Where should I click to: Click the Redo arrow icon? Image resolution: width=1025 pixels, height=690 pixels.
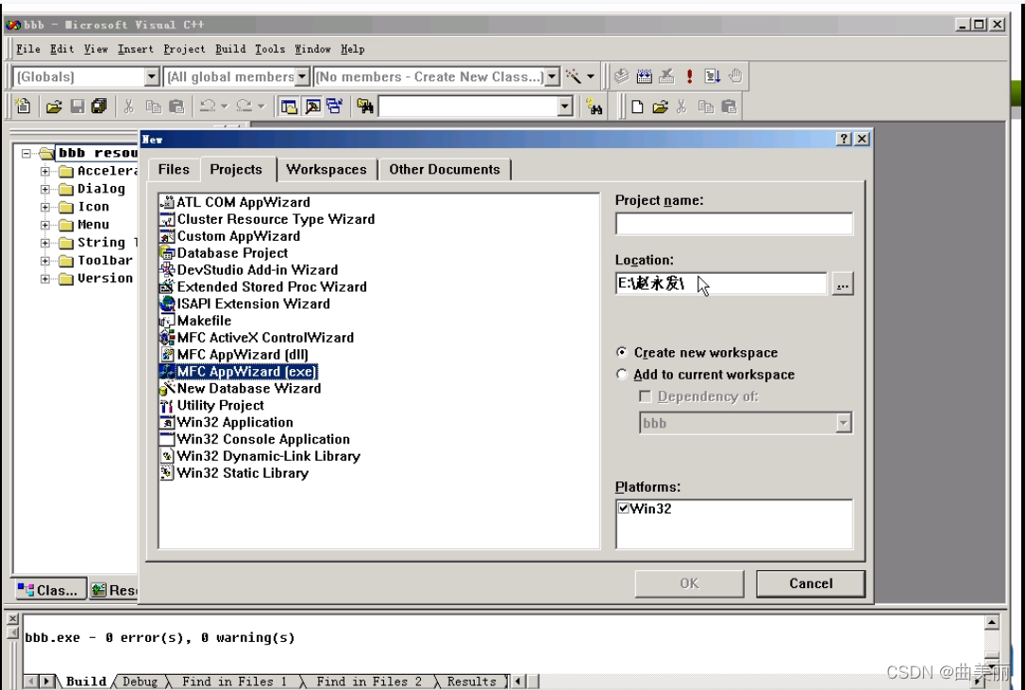(244, 107)
